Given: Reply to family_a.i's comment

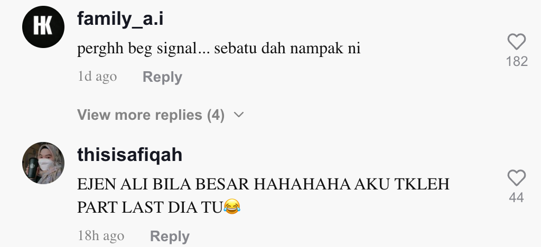Looking at the screenshot, I should [x=162, y=77].
